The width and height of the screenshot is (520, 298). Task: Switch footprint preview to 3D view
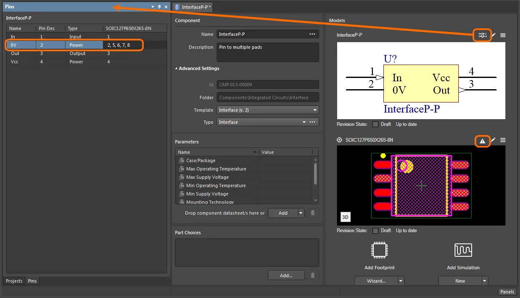(x=345, y=217)
